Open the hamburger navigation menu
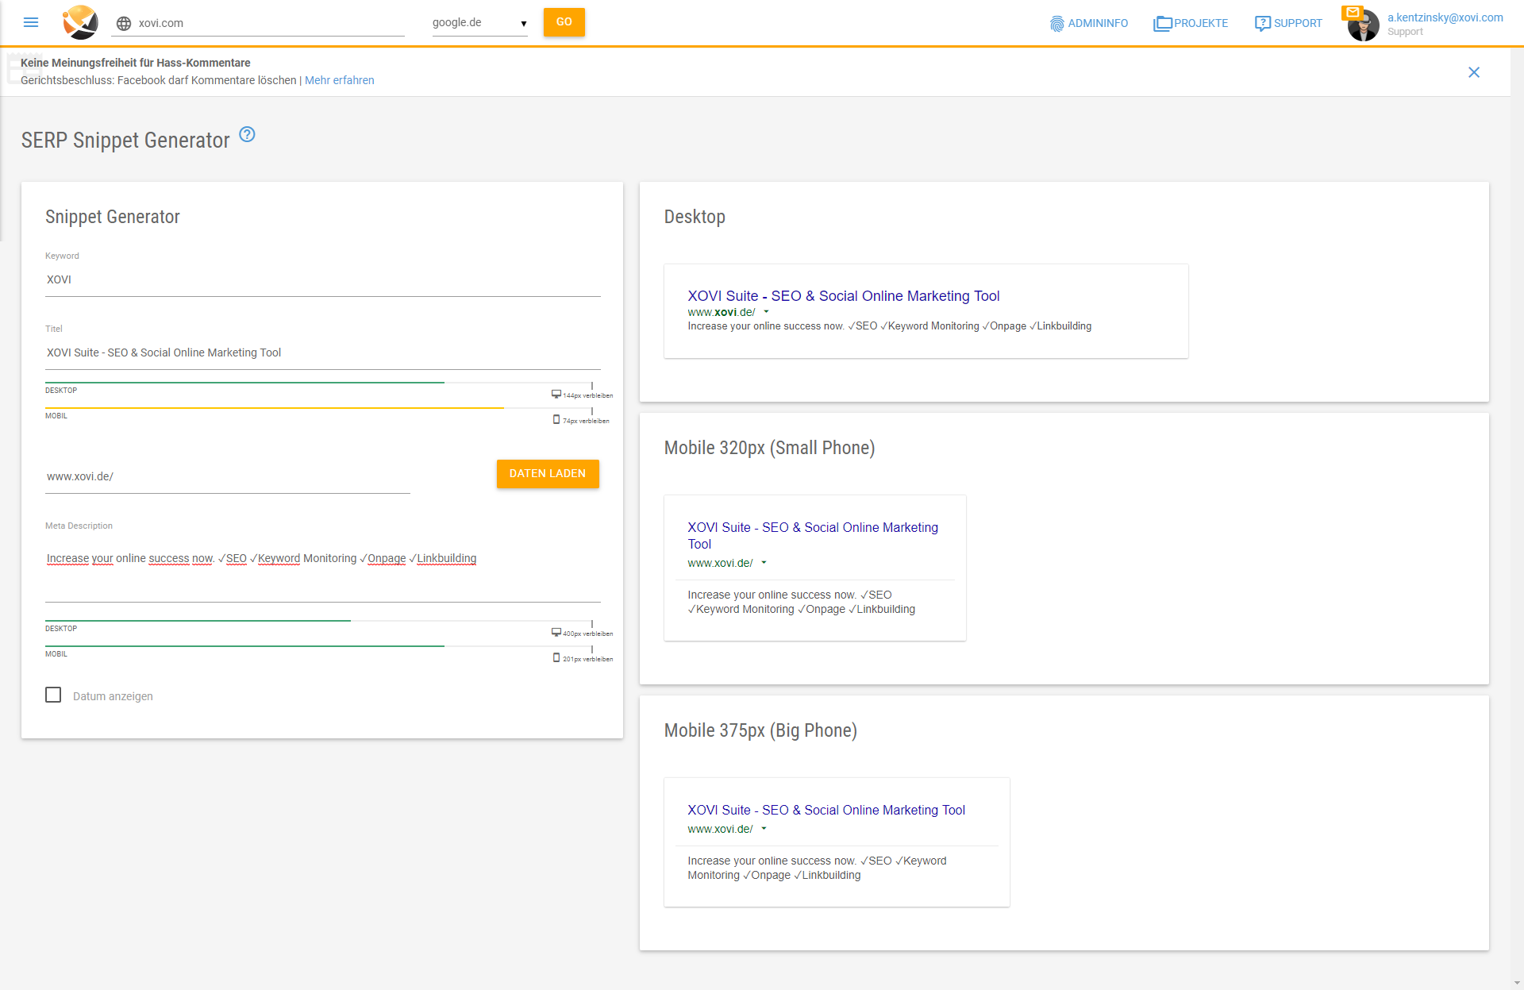This screenshot has width=1524, height=990. click(31, 22)
